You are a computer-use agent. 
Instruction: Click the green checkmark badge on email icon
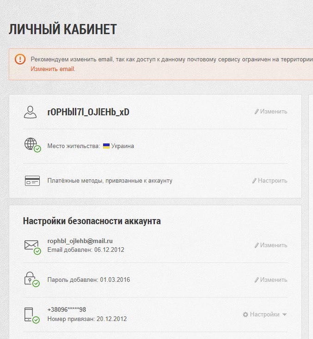37,251
